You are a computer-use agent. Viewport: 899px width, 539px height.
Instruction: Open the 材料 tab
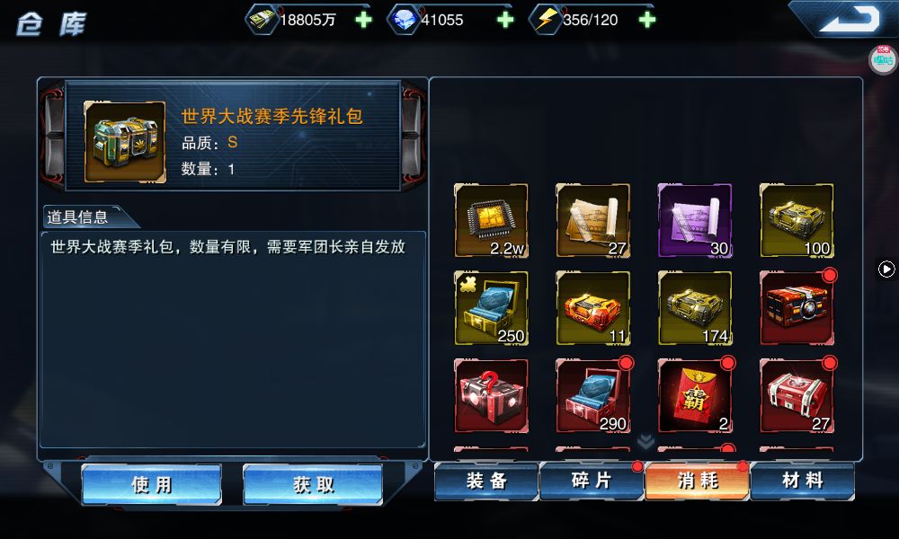(803, 482)
